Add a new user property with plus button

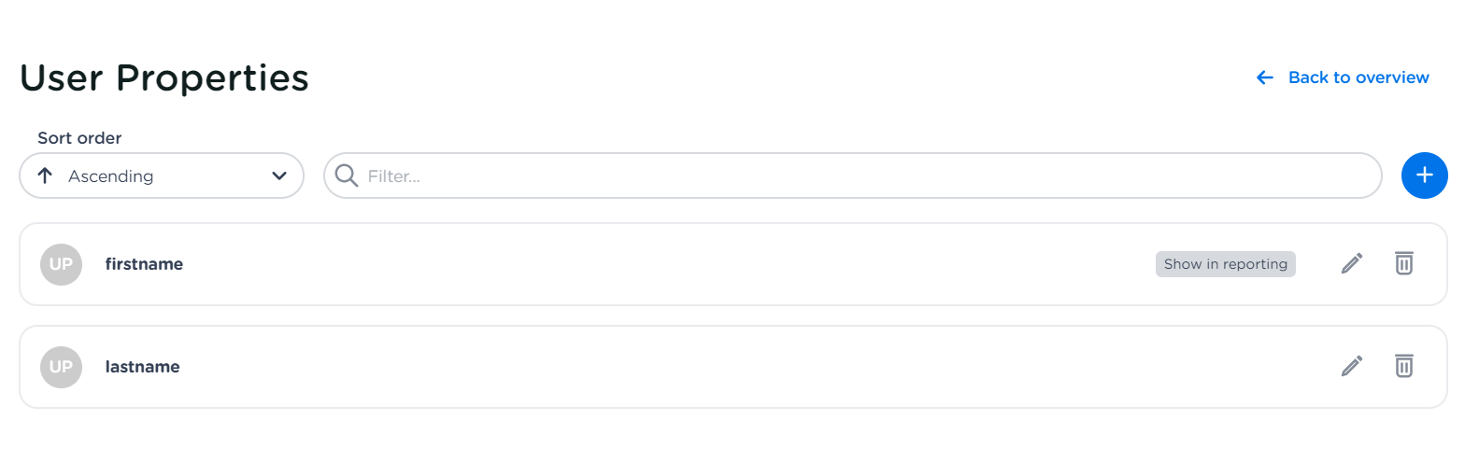[x=1424, y=175]
